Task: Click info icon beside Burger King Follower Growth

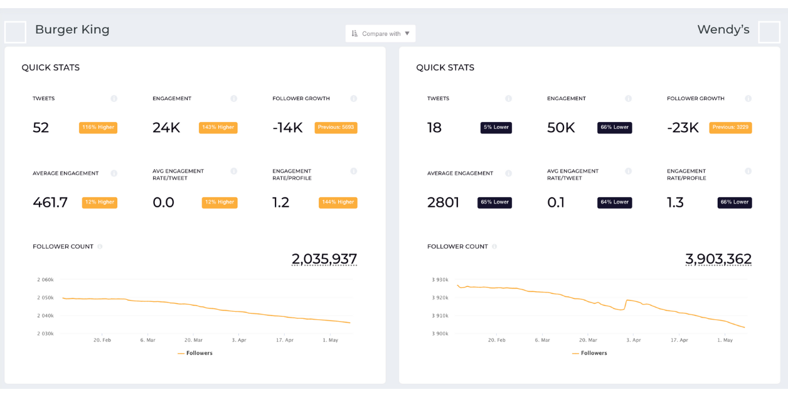Action: [354, 99]
